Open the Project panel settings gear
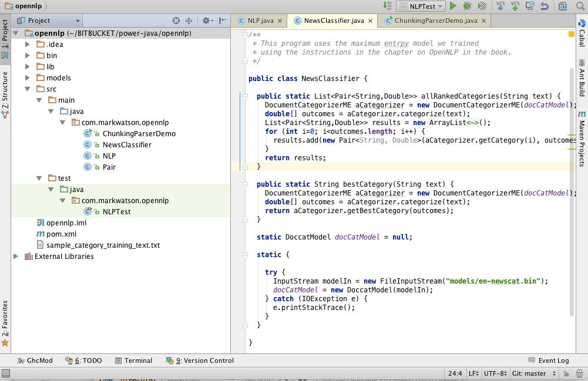 tap(206, 19)
